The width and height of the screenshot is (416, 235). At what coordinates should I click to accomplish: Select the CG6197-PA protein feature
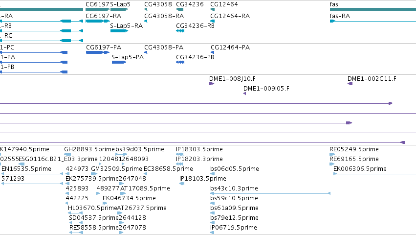pos(98,52)
